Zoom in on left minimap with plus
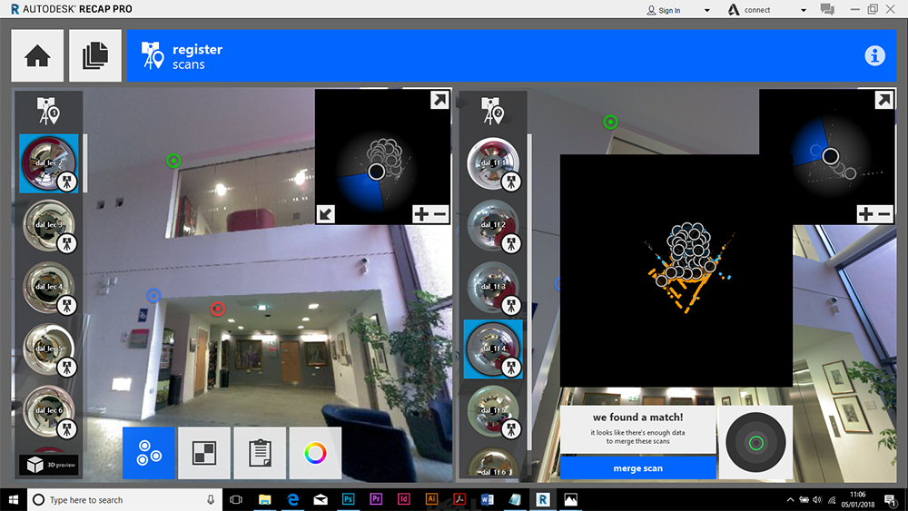The width and height of the screenshot is (908, 511). [x=422, y=214]
